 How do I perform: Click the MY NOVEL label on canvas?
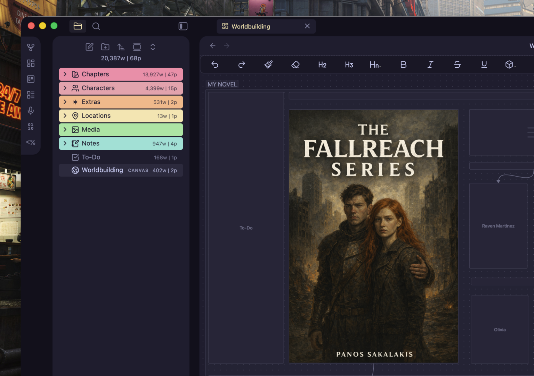222,84
